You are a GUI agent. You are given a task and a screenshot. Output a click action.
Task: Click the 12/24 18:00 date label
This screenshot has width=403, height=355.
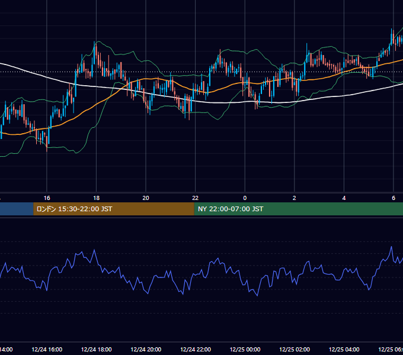point(97,349)
